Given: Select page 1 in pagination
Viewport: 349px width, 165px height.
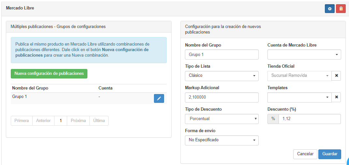Looking at the screenshot, I should coord(61,121).
